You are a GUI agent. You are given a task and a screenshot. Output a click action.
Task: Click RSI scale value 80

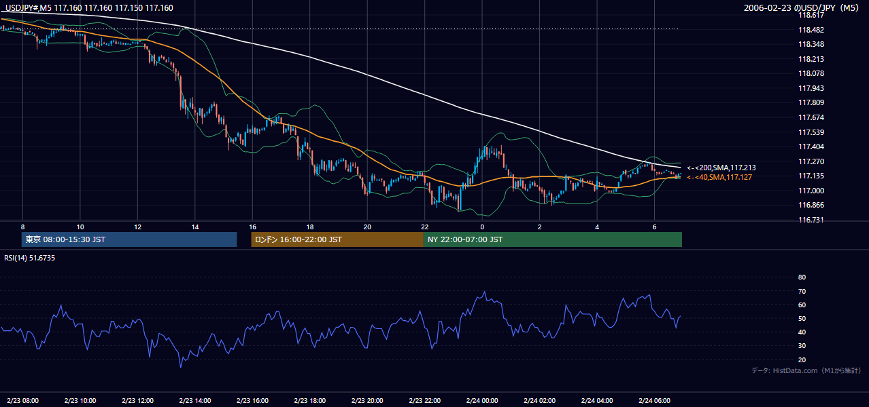click(802, 277)
